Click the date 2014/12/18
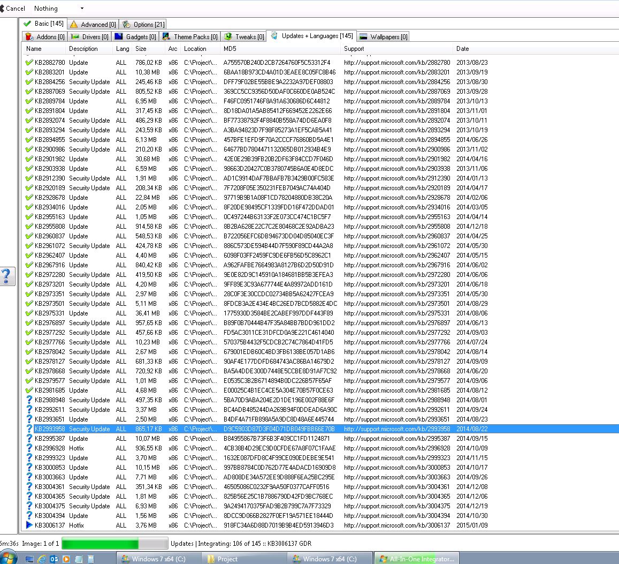Image resolution: width=619 pixels, height=564 pixels. tap(472, 227)
